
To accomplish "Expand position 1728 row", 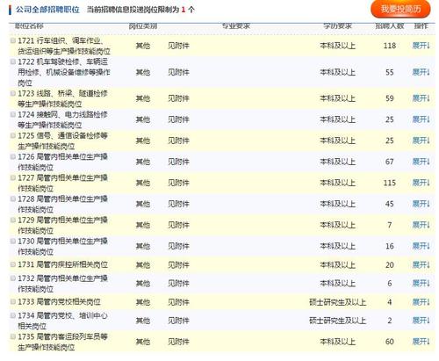I will pyautogui.click(x=421, y=204).
